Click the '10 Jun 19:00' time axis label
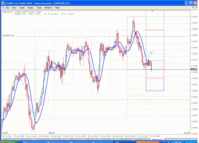The height and width of the screenshot is (143, 199). click(19, 136)
